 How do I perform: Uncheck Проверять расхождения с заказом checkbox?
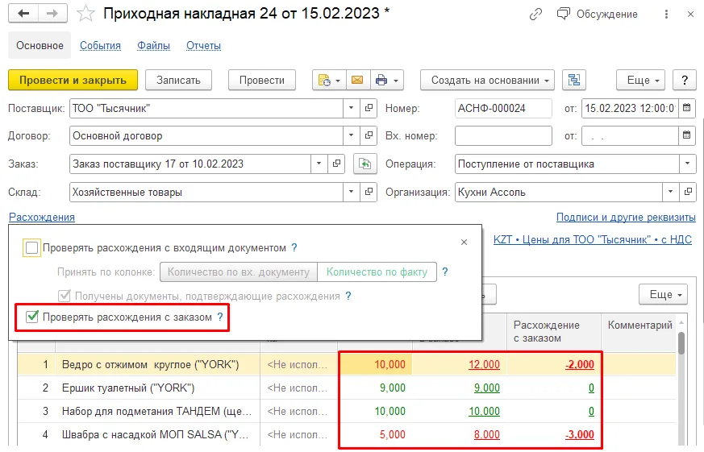coord(32,317)
